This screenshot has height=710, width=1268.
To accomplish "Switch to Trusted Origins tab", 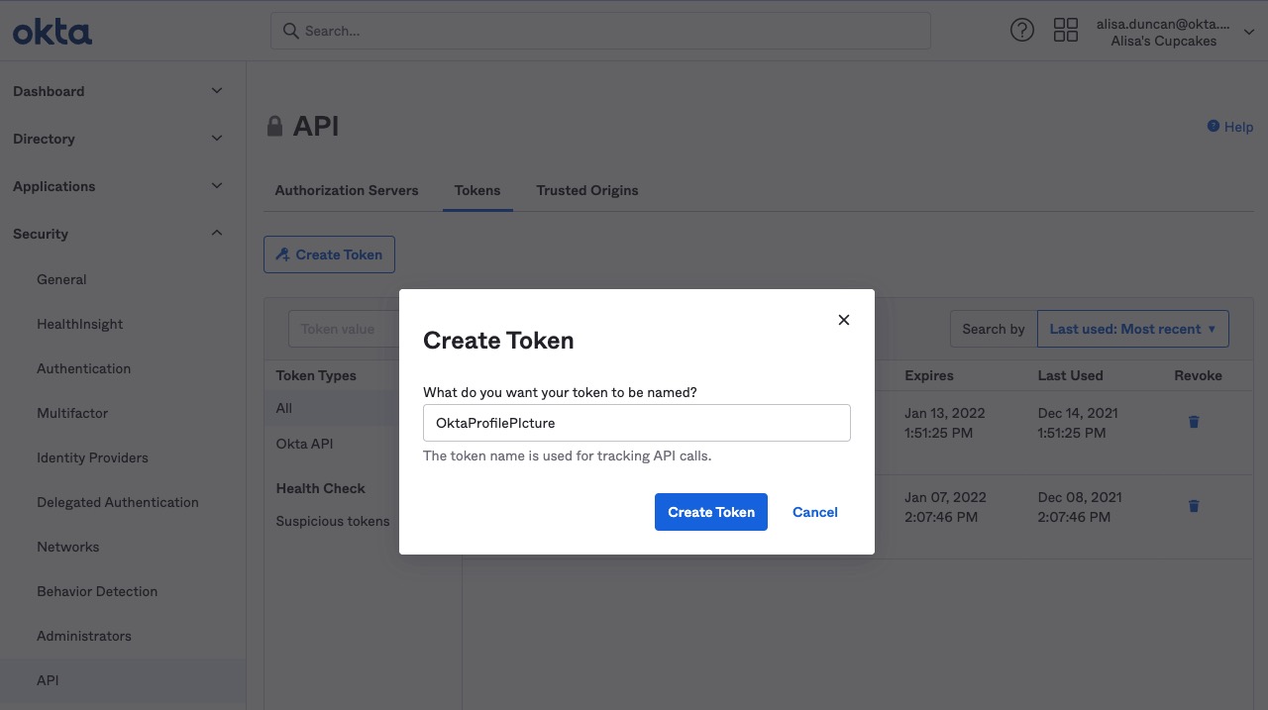I will (x=587, y=190).
